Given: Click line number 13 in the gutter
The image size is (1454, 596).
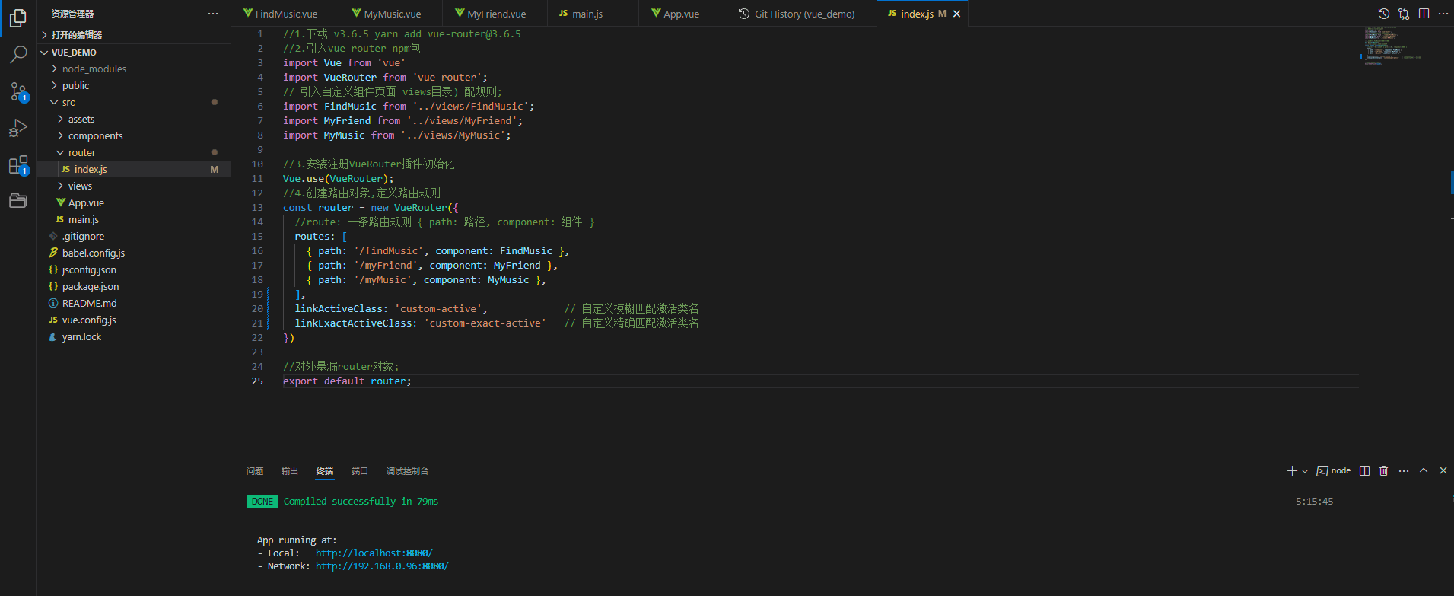Looking at the screenshot, I should (257, 208).
